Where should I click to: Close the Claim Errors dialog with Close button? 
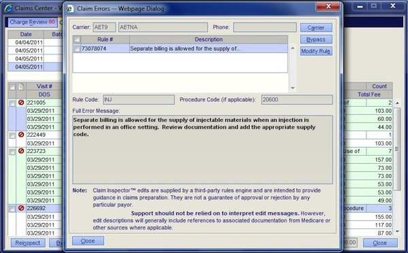tap(88, 241)
